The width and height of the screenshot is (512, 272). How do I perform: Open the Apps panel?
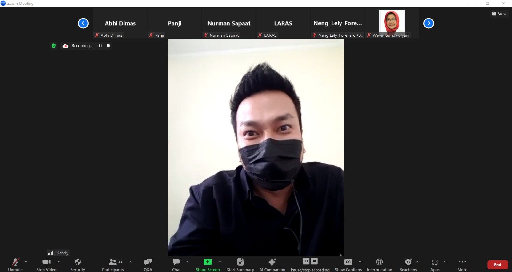tap(435, 264)
